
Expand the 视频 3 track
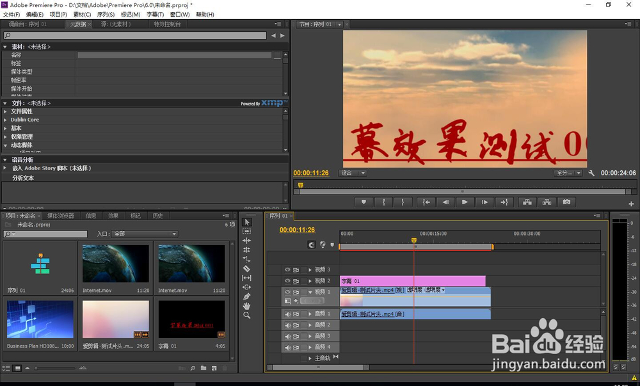pos(310,269)
